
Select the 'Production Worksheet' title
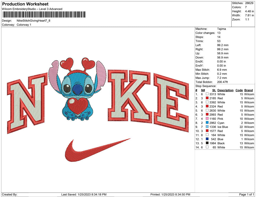25,4
